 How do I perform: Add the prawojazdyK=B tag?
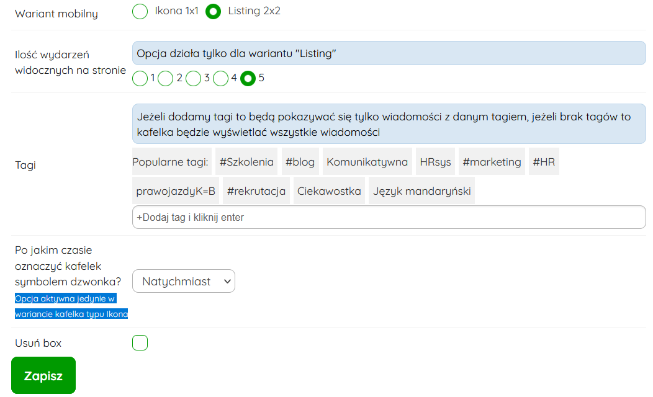pyautogui.click(x=176, y=191)
